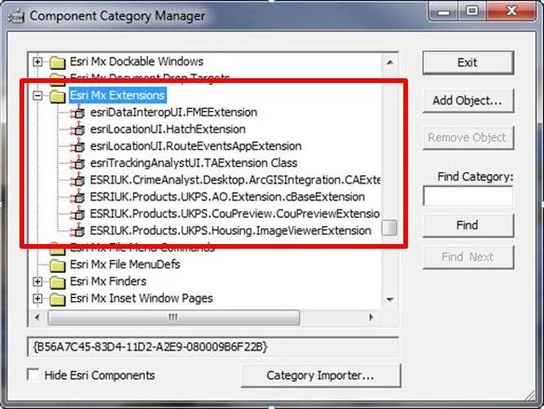Select Esri Mx Dockable Windows label
The image size is (544, 409).
click(x=136, y=61)
